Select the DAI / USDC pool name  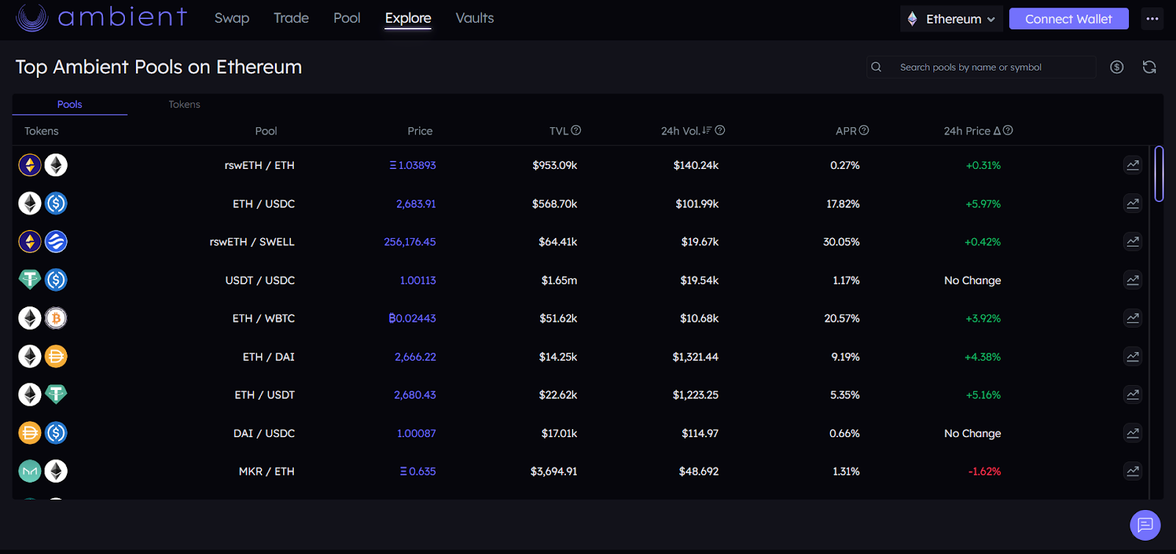(x=264, y=433)
